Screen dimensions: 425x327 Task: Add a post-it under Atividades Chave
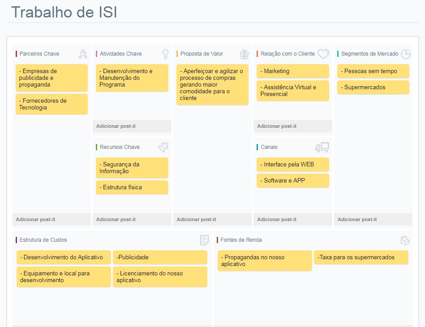click(116, 126)
